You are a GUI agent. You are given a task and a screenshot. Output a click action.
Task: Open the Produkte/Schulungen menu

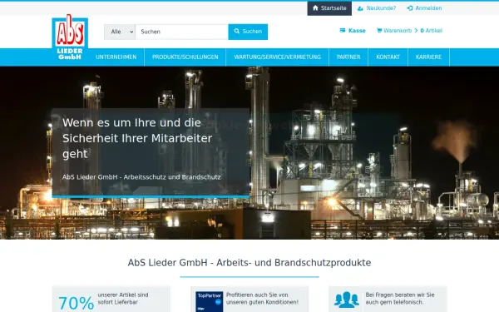click(x=185, y=57)
